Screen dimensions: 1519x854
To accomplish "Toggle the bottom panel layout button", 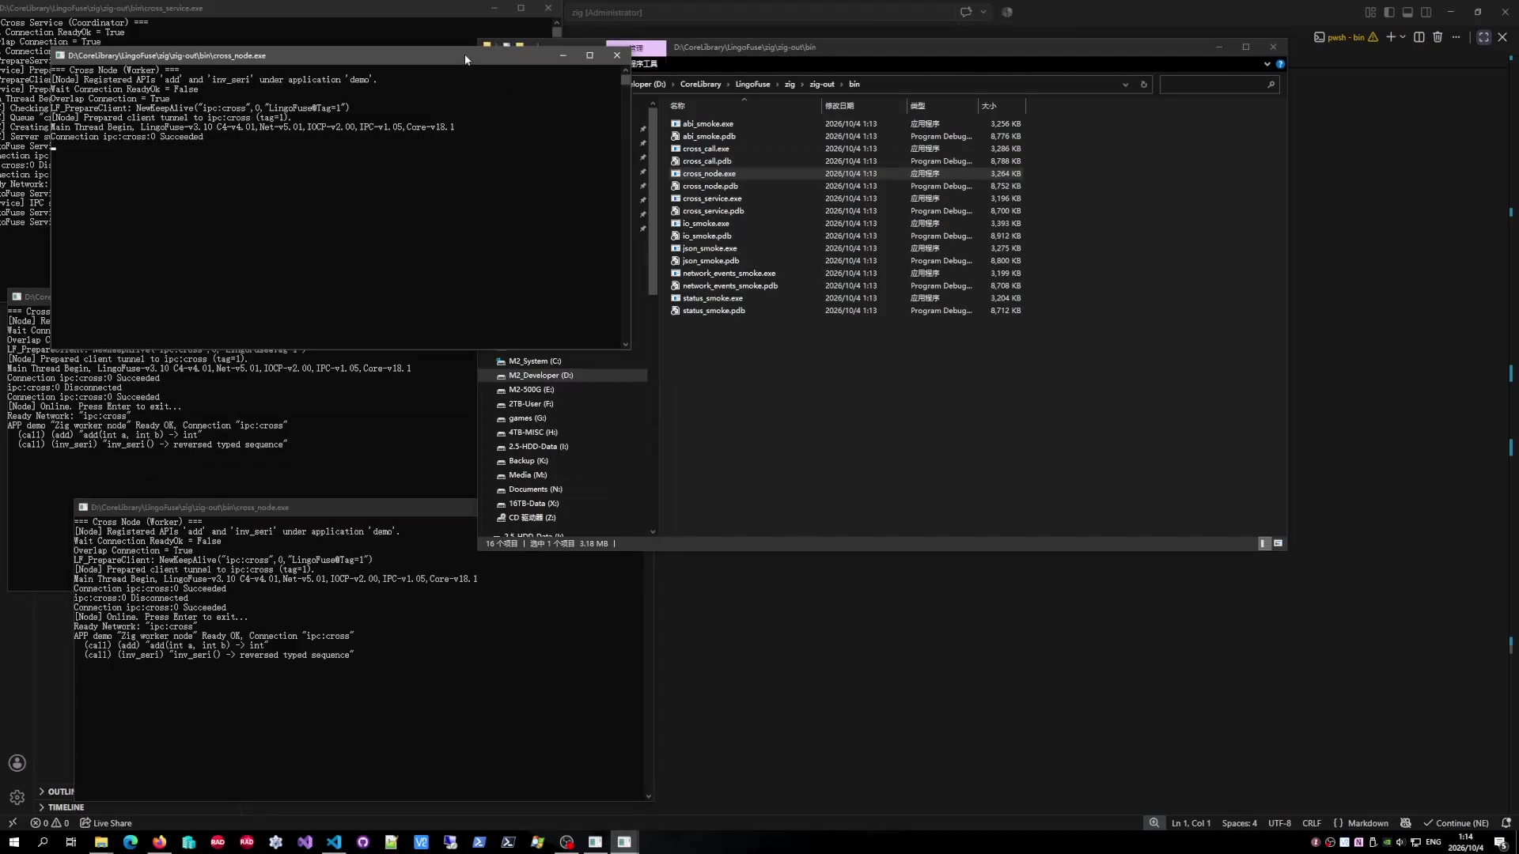I will click(x=1407, y=13).
